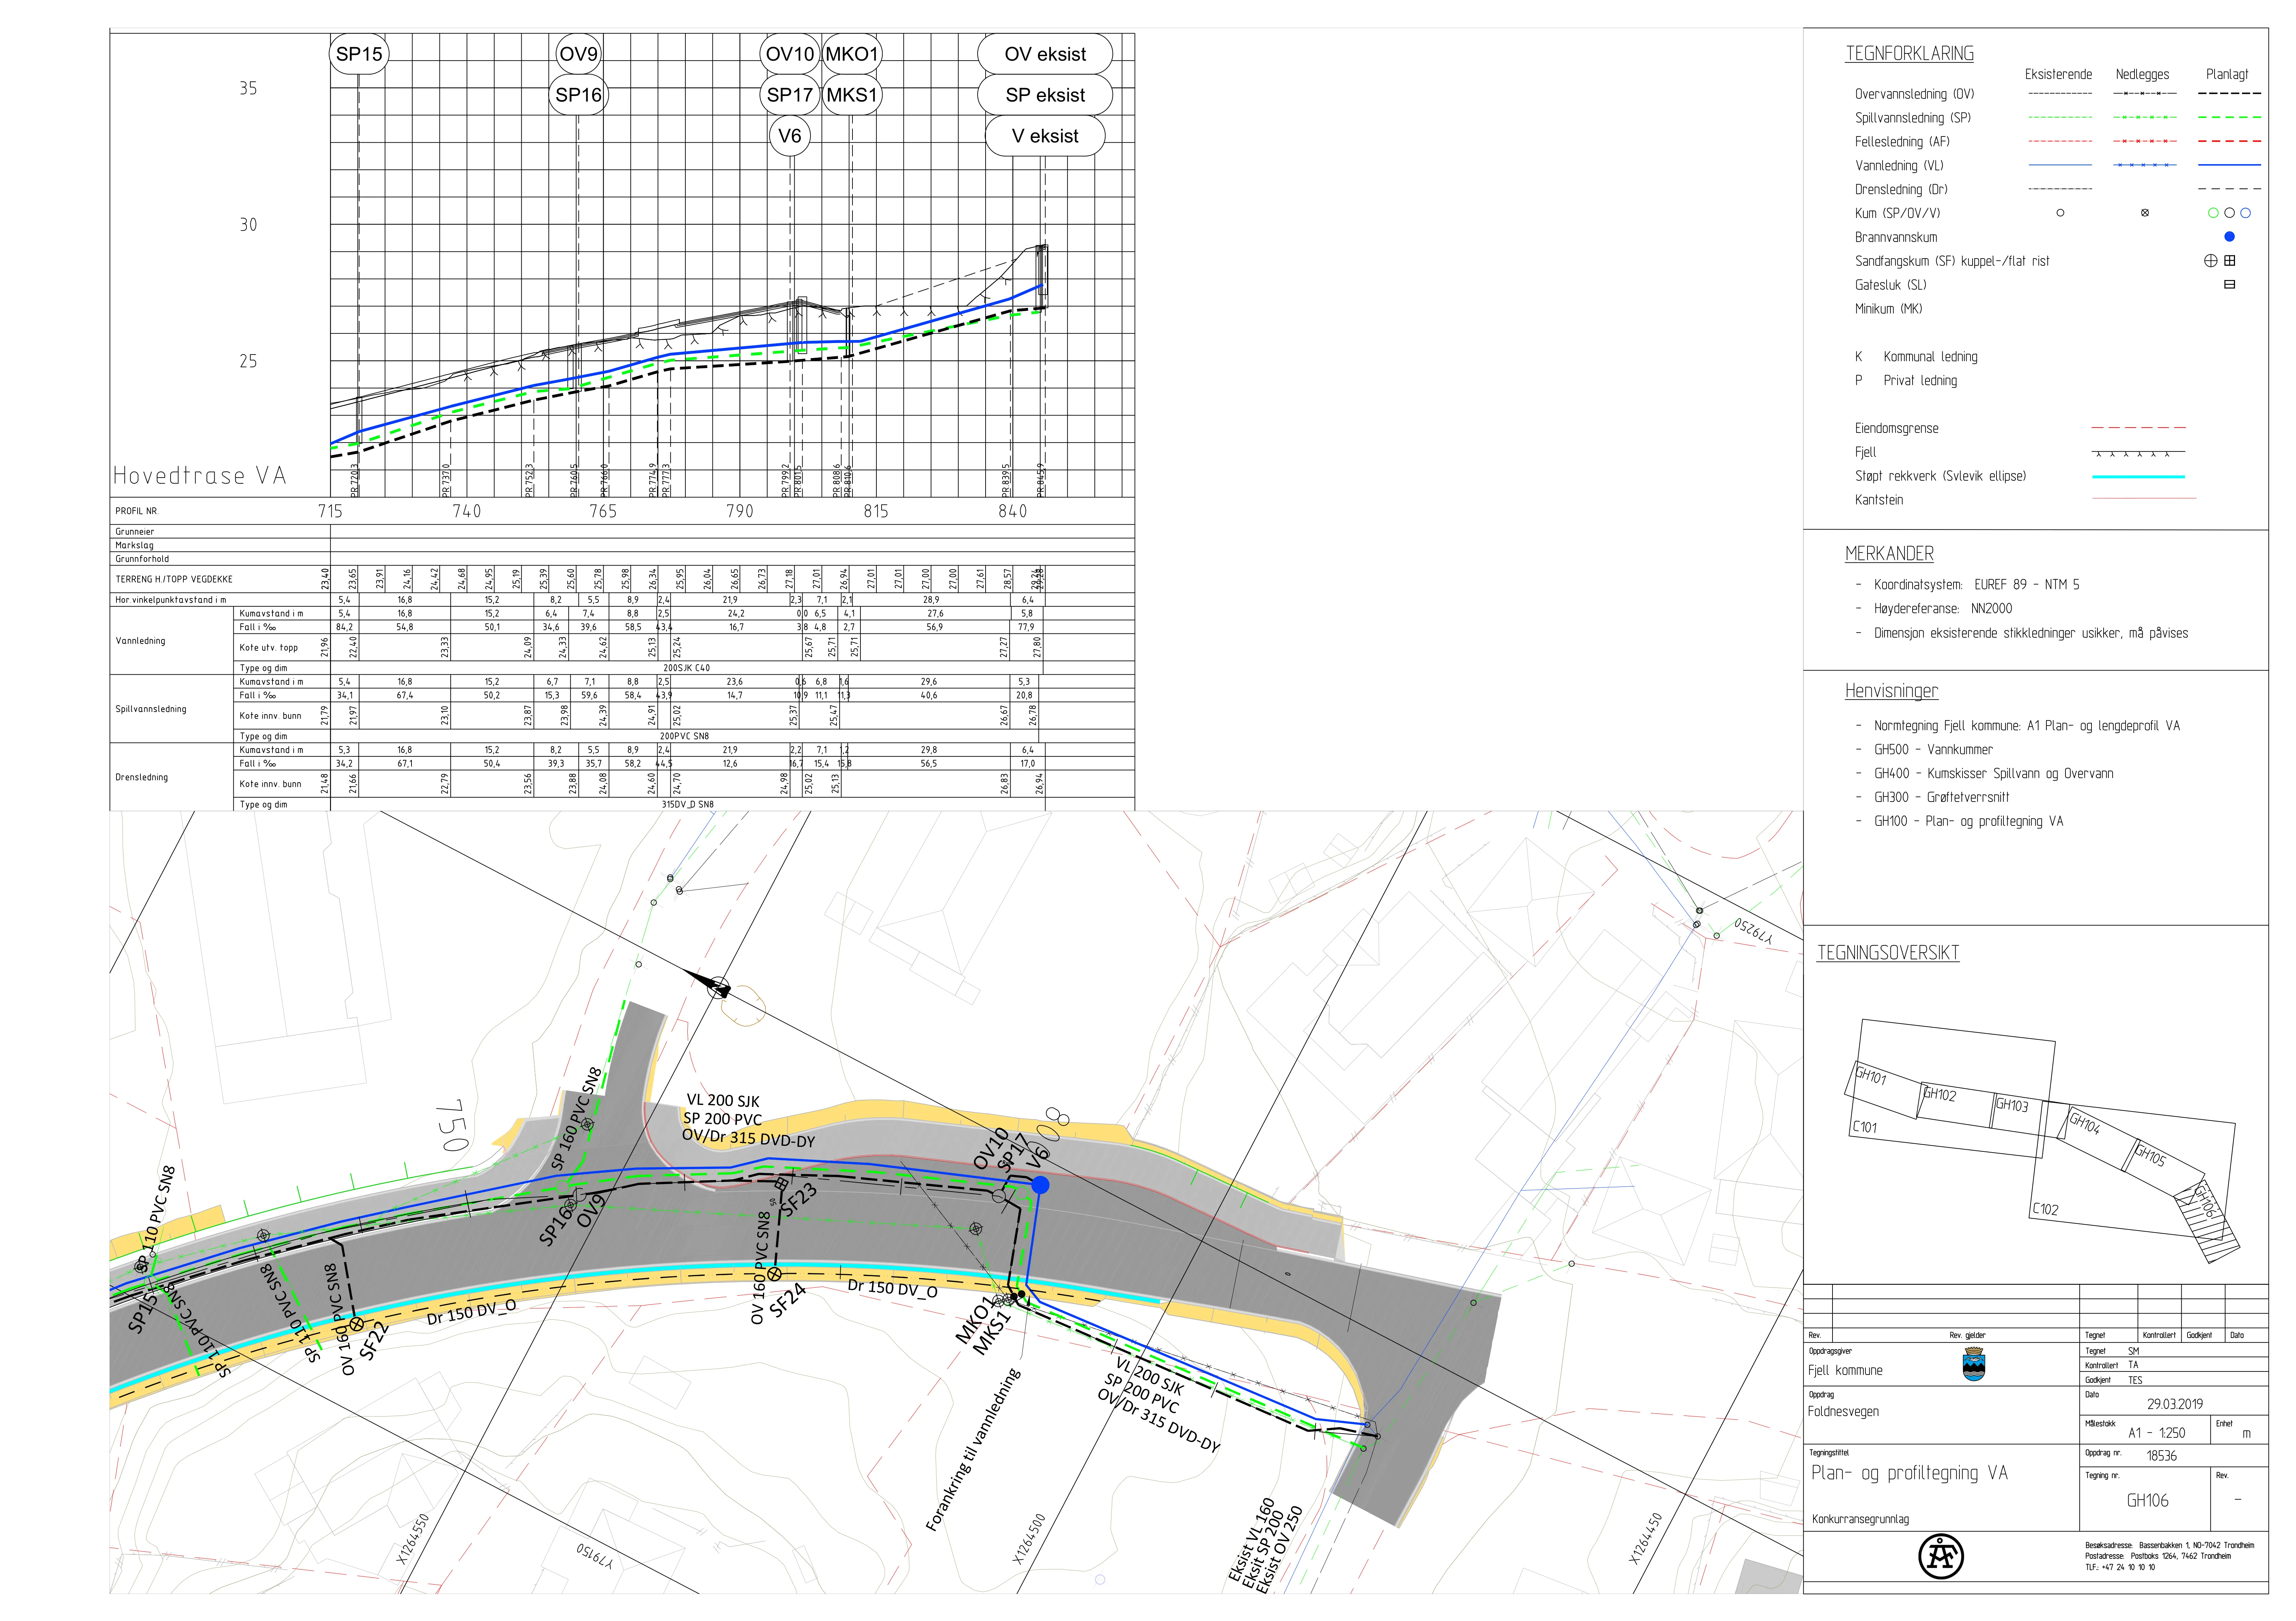Image resolution: width=2296 pixels, height=1621 pixels.
Task: Click the 'Eksisterende' column header
Action: (x=2058, y=75)
